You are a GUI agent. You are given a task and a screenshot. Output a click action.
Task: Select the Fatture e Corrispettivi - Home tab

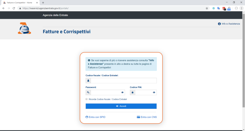coord(20,3)
